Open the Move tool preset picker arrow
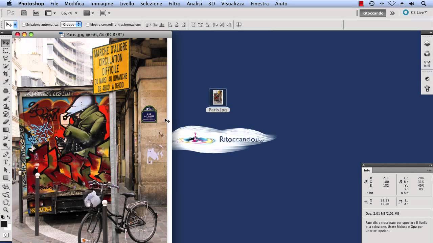This screenshot has height=243, width=433. [x=15, y=25]
